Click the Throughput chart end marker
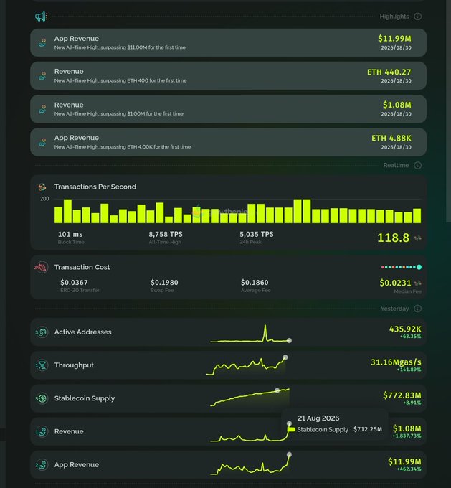This screenshot has height=488, width=451. (x=285, y=357)
